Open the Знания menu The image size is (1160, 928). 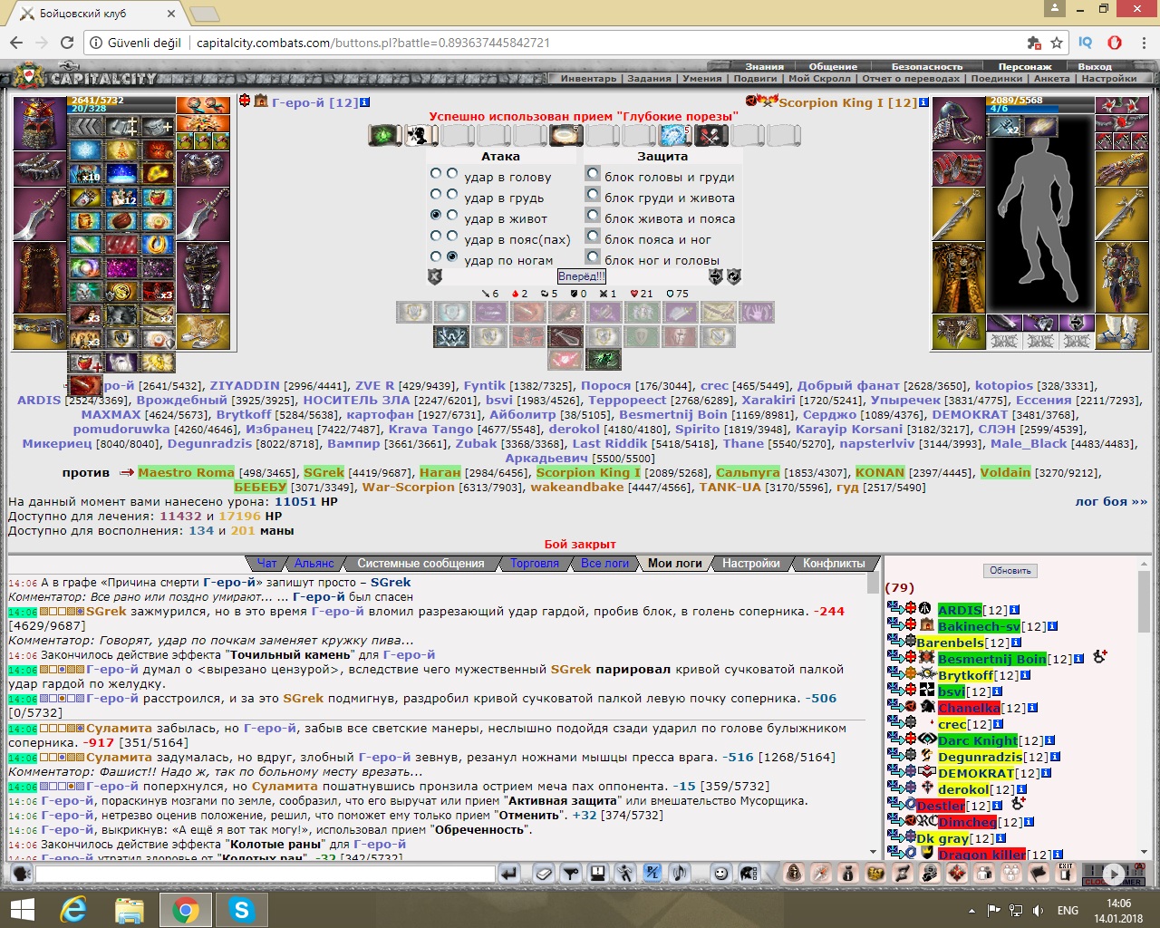coord(765,66)
